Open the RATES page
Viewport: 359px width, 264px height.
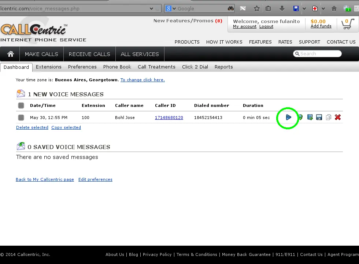285,42
